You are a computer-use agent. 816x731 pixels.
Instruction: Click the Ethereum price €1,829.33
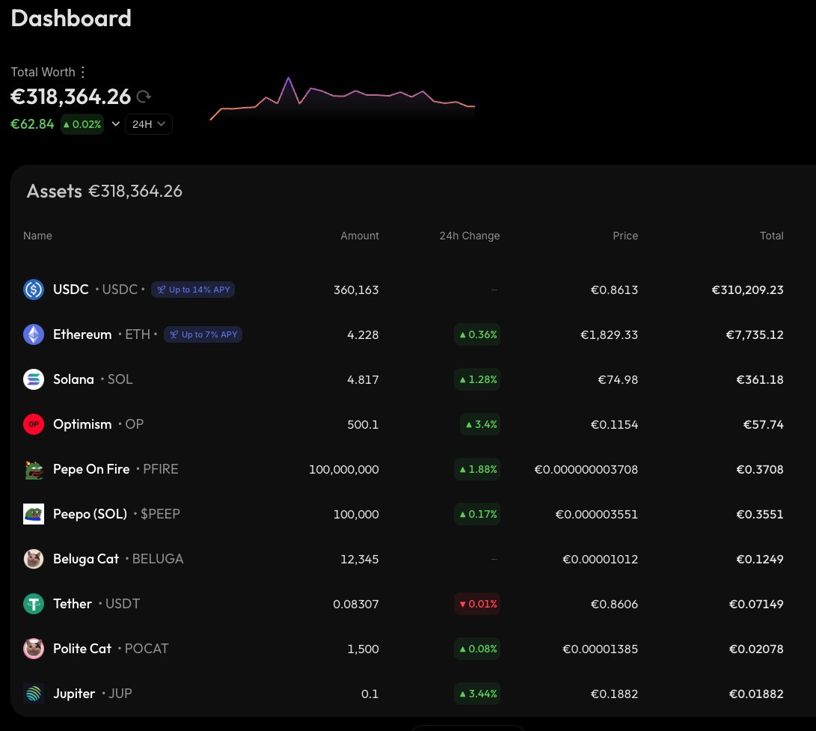[609, 334]
